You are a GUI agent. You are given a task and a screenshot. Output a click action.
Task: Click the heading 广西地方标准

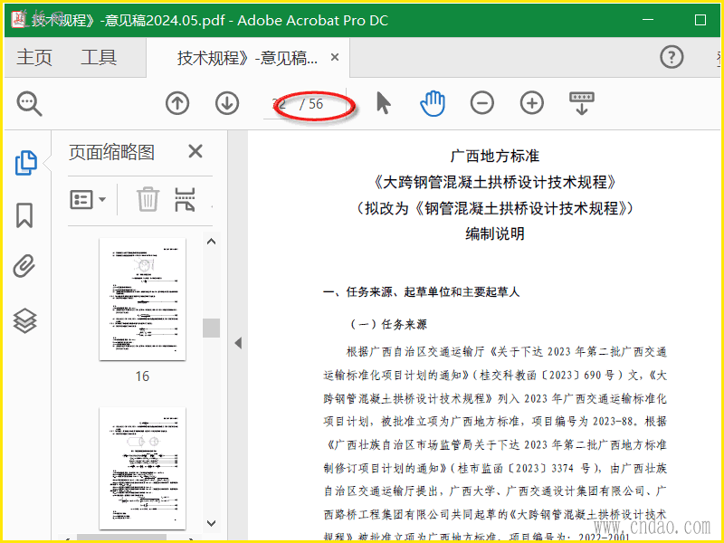pos(494,156)
